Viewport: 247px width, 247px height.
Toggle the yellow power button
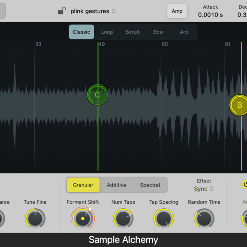click(245, 184)
